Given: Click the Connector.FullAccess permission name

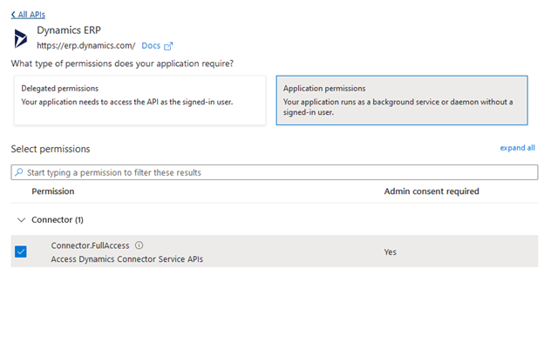Looking at the screenshot, I should 90,245.
